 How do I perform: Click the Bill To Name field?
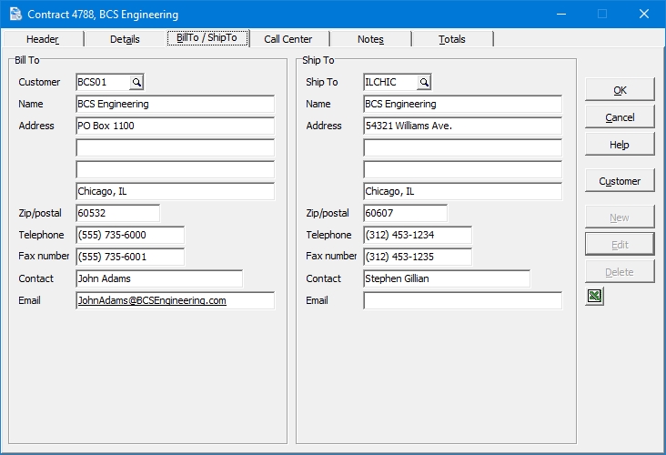click(176, 104)
